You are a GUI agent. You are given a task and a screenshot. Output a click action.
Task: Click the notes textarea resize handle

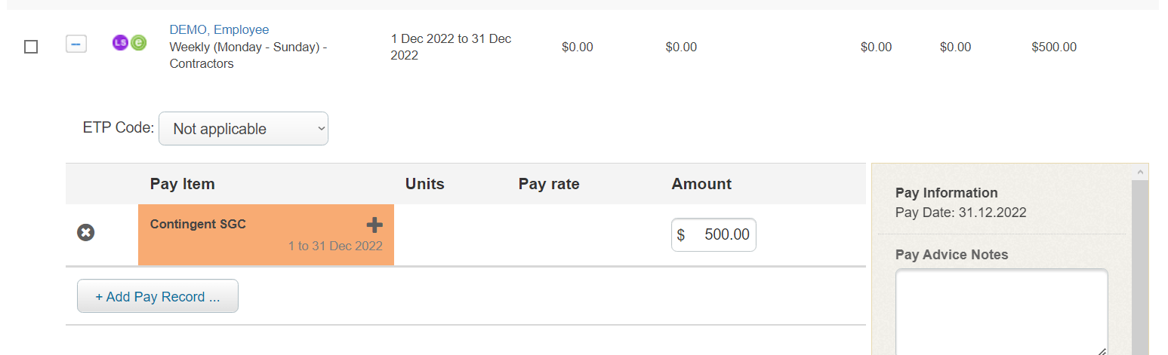(x=1102, y=351)
